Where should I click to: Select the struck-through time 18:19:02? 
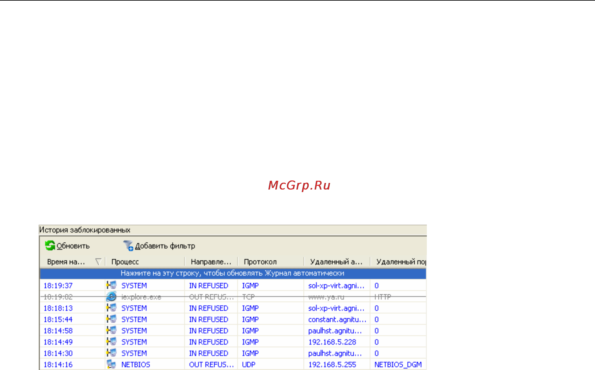pyautogui.click(x=58, y=297)
